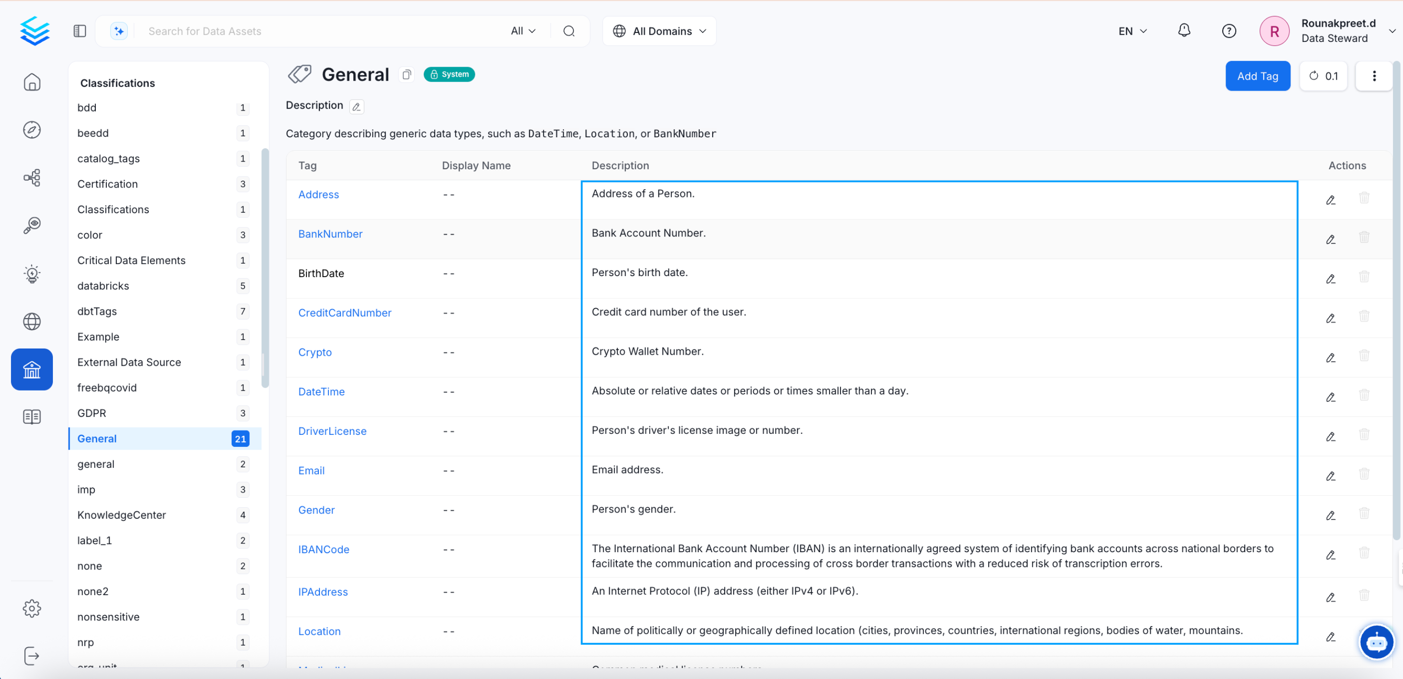Screen dimensions: 1403x679
Task: Open the All Domains dropdown
Action: click(x=659, y=31)
